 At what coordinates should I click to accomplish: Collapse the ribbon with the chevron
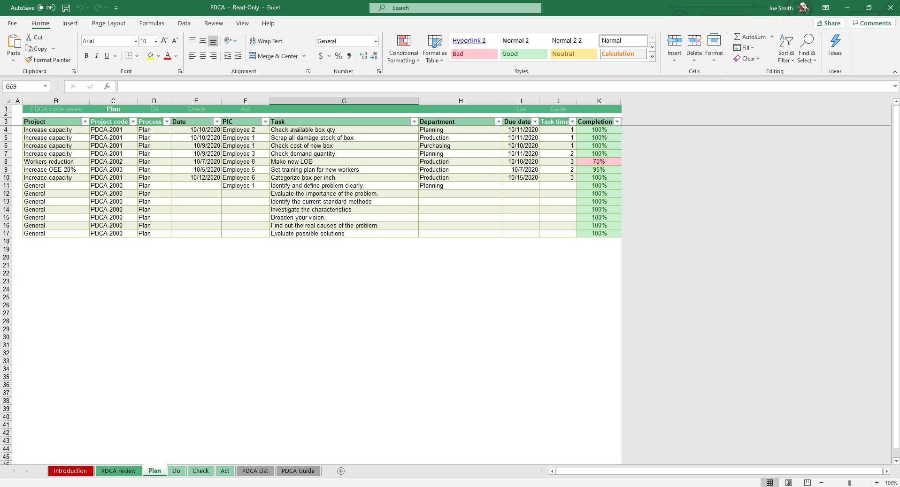894,72
